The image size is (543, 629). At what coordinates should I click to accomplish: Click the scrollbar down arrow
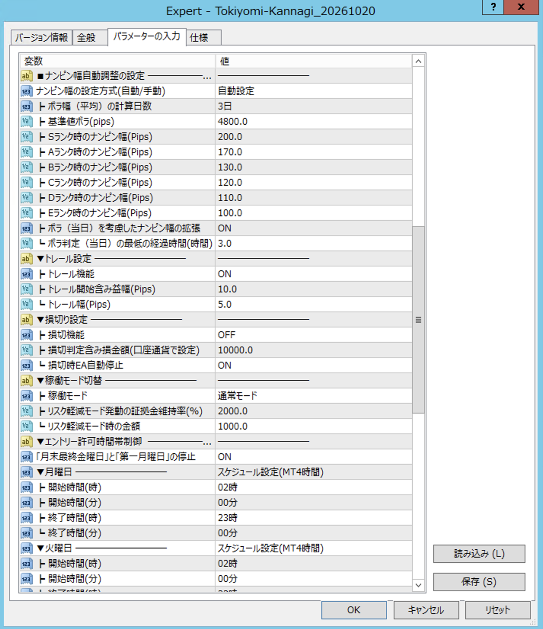pyautogui.click(x=418, y=585)
